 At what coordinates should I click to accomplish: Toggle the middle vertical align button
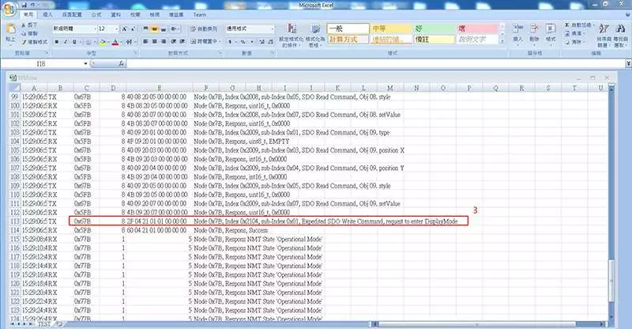coord(154,29)
